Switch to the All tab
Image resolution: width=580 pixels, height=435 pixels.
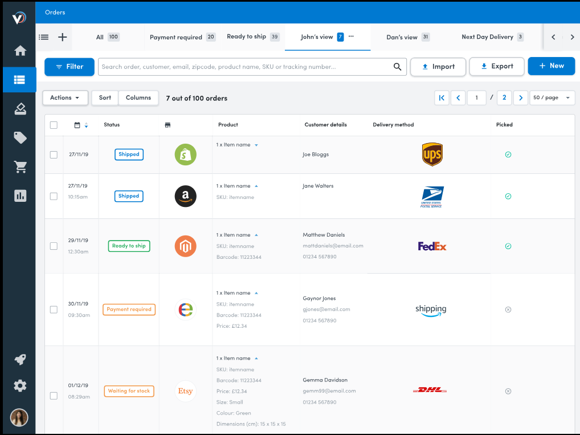(107, 37)
